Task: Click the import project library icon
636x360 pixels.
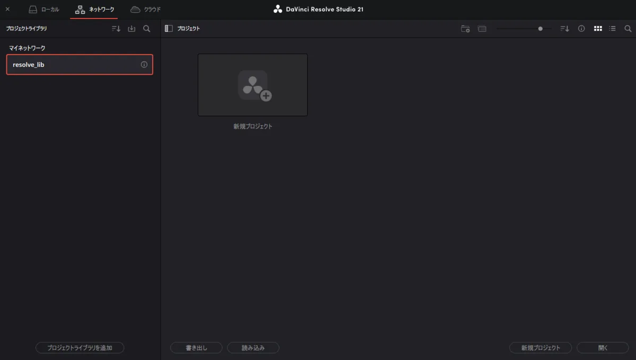Action: 131,29
